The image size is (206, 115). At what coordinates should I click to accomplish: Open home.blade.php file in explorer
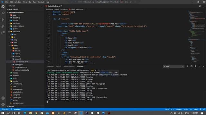click(21, 67)
